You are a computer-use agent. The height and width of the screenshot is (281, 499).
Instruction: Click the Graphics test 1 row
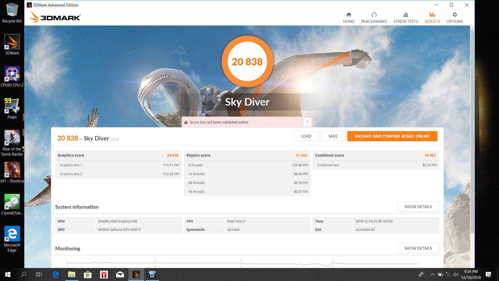tap(119, 165)
